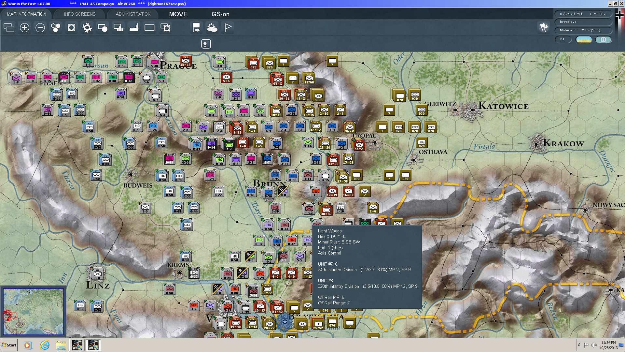Click the boxed up-arrow button below toolbar
The height and width of the screenshot is (352, 625).
pos(206,44)
